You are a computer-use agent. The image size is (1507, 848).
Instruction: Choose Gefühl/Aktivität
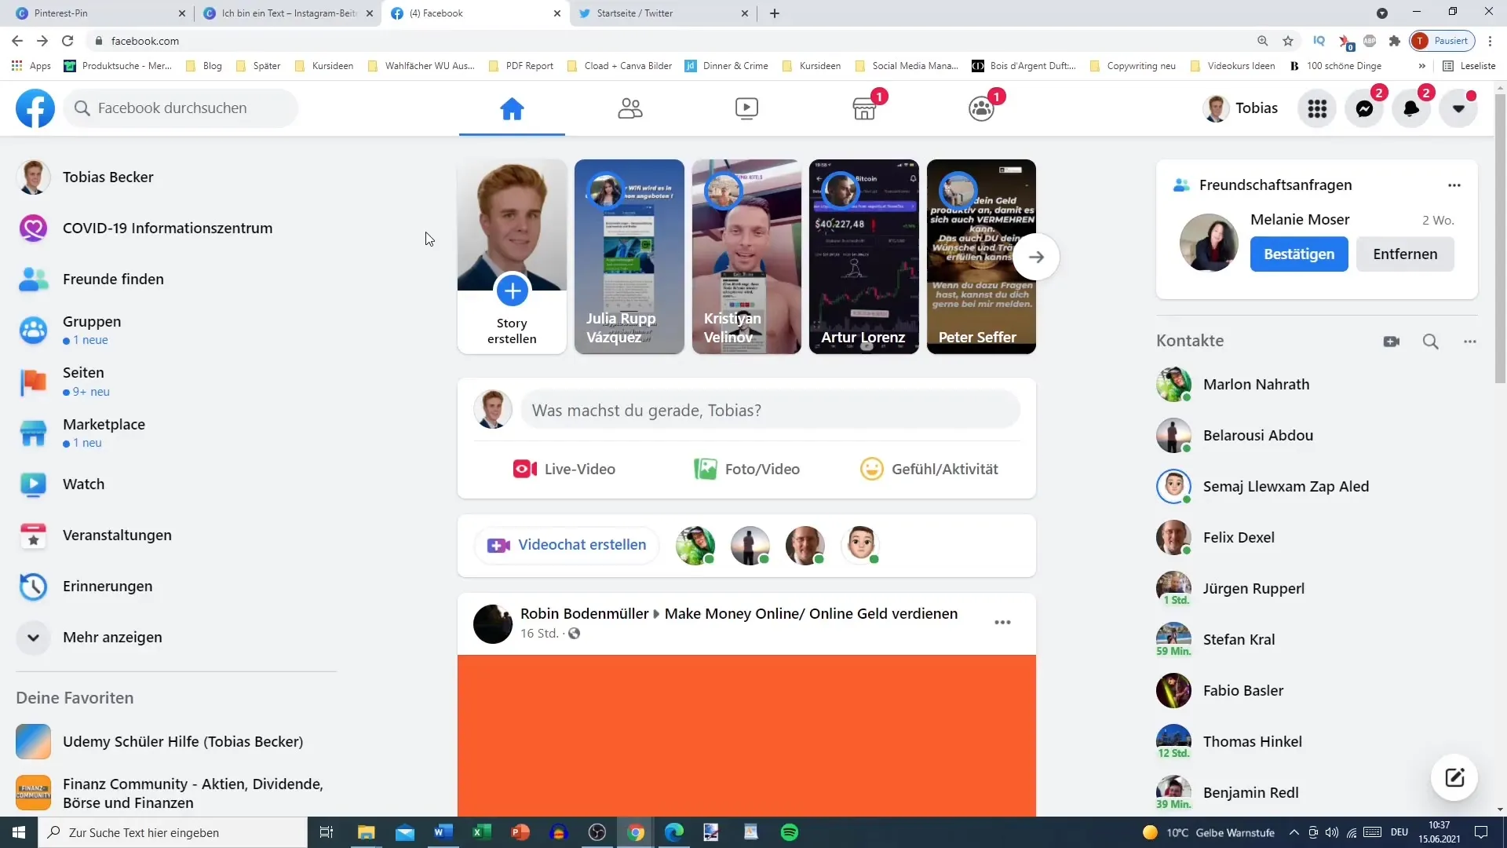click(929, 470)
